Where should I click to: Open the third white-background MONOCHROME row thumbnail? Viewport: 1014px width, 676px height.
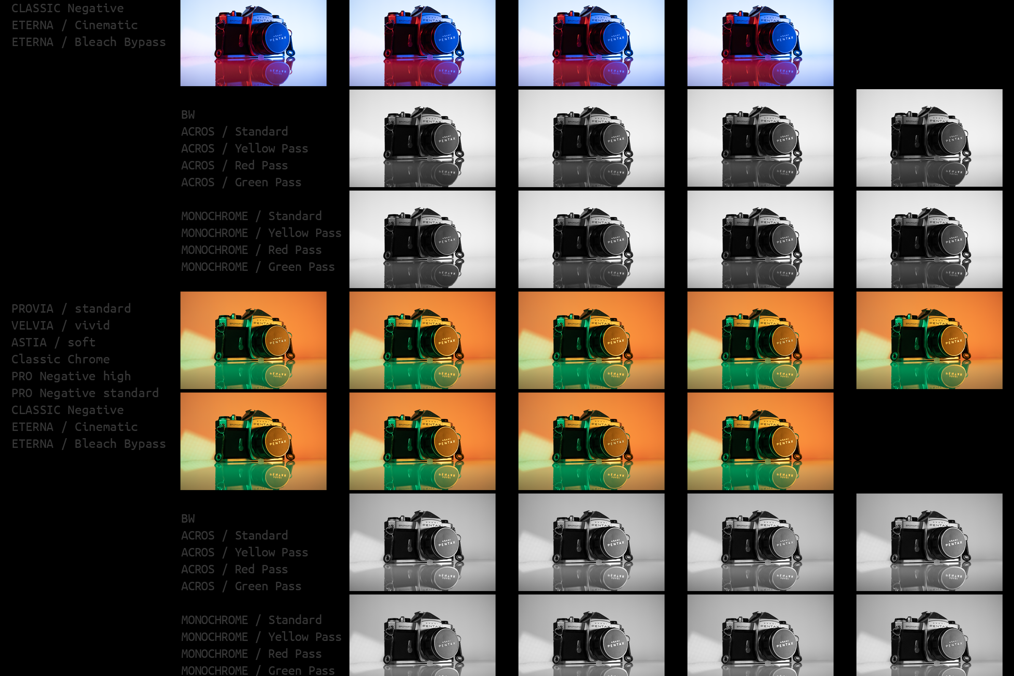(x=760, y=239)
